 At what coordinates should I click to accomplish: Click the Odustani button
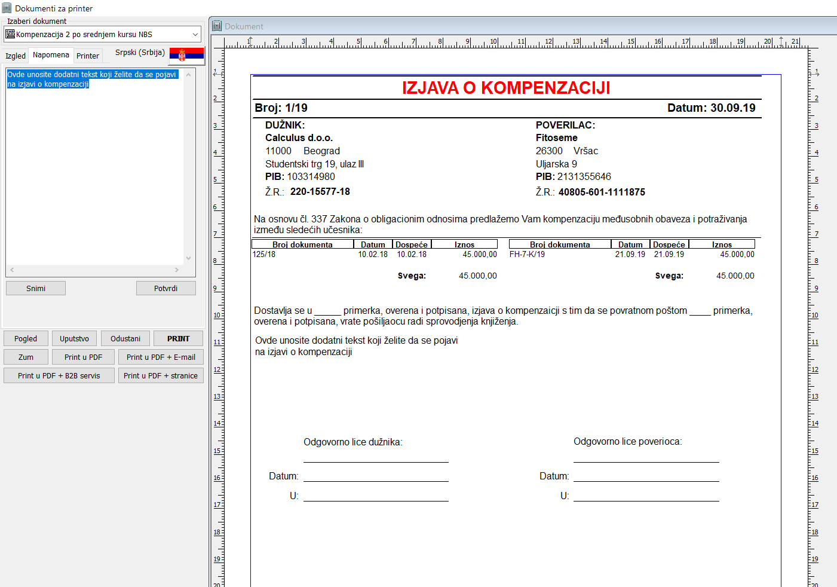pos(125,338)
